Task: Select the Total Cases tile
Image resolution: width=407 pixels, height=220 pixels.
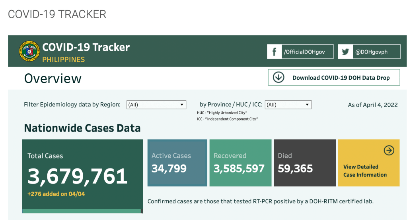Action: (82, 174)
